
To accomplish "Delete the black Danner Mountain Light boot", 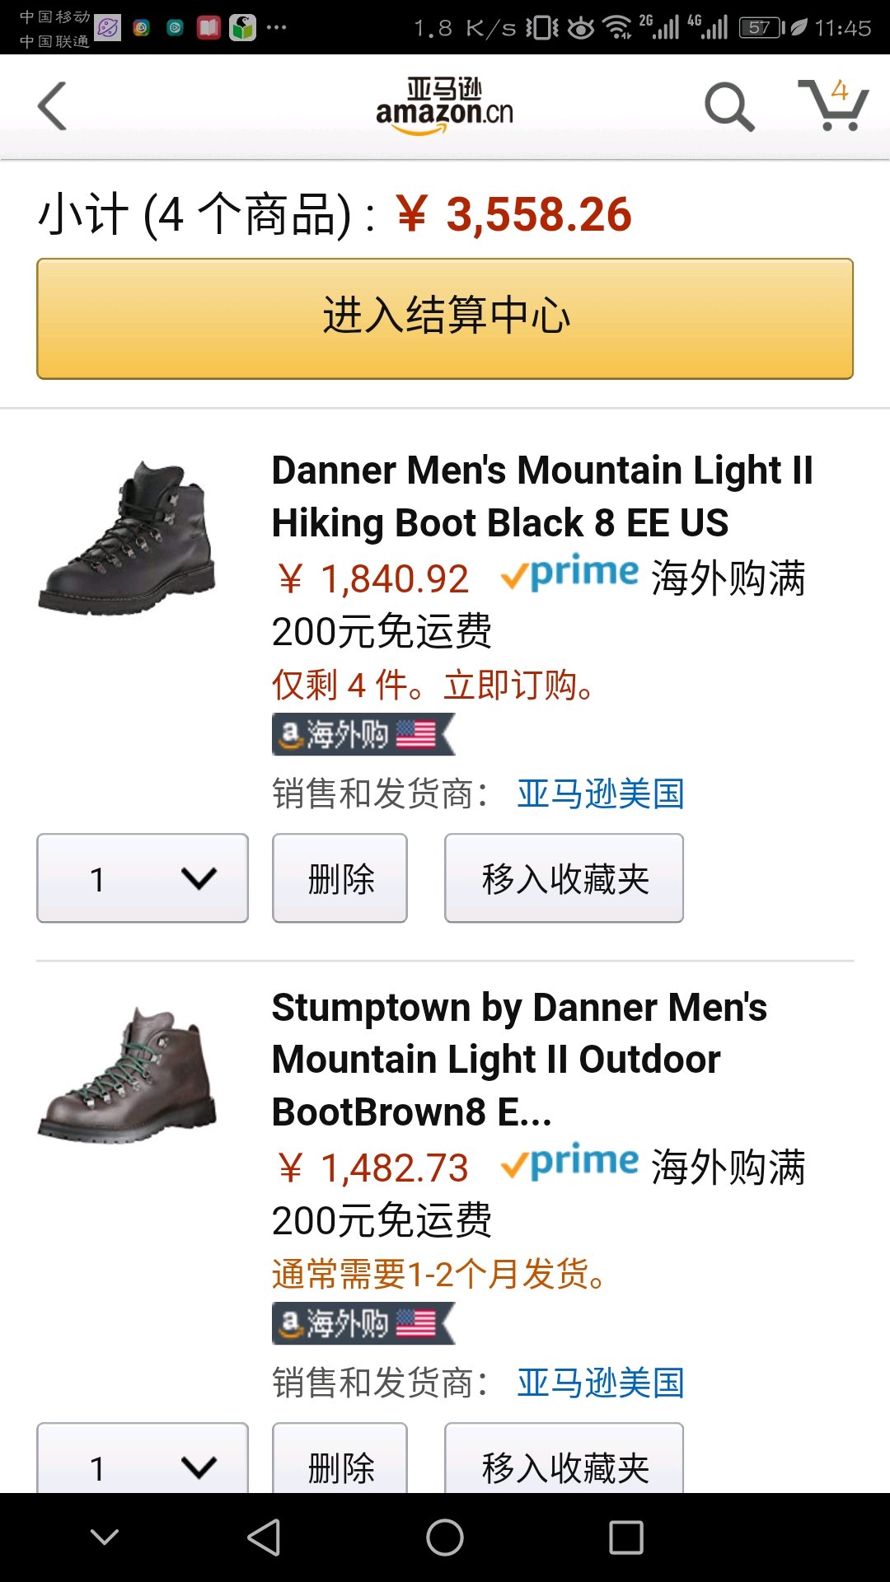I will [340, 878].
